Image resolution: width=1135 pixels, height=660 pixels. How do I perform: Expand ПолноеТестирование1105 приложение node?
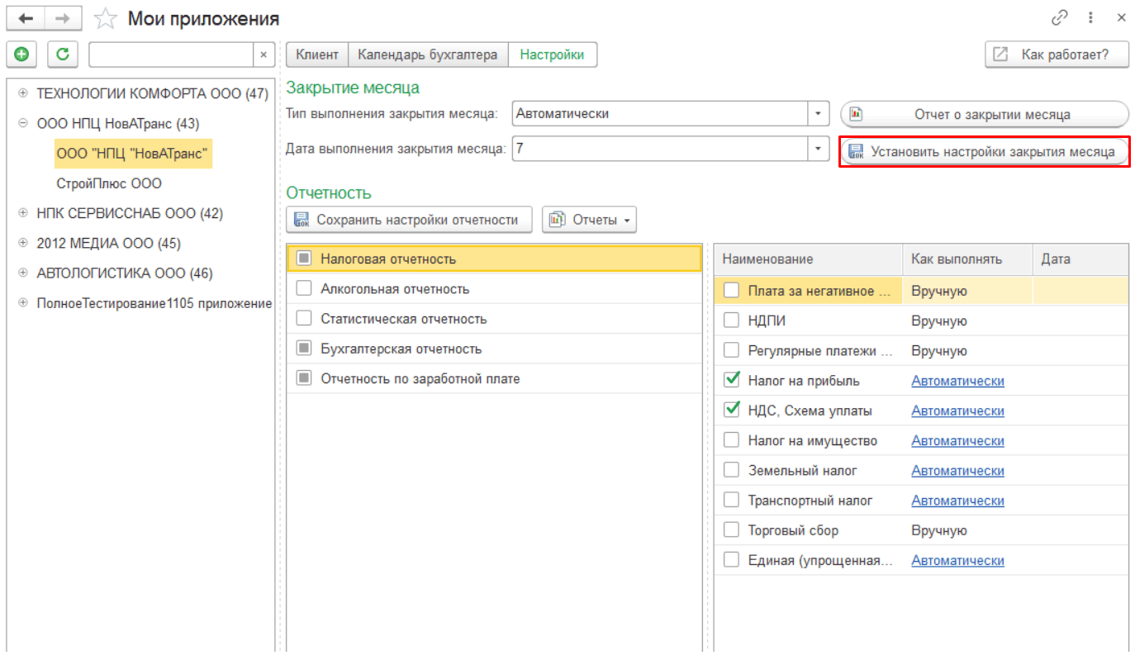pyautogui.click(x=23, y=303)
